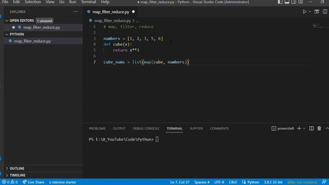Open the File menu
This screenshot has height=185, width=329.
click(x=5, y=2)
